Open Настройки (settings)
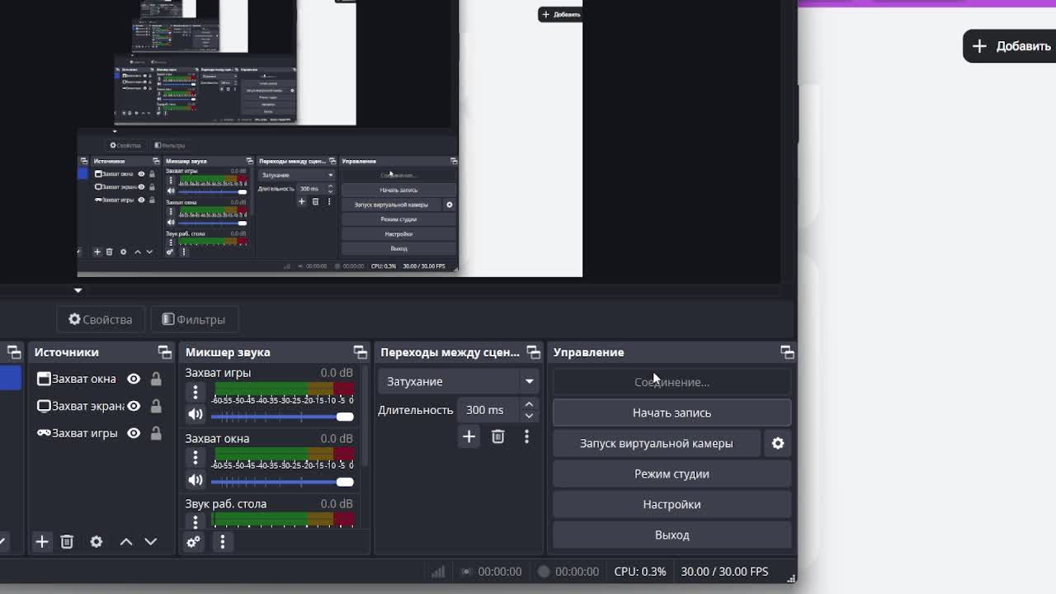Image resolution: width=1056 pixels, height=594 pixels. pyautogui.click(x=672, y=504)
